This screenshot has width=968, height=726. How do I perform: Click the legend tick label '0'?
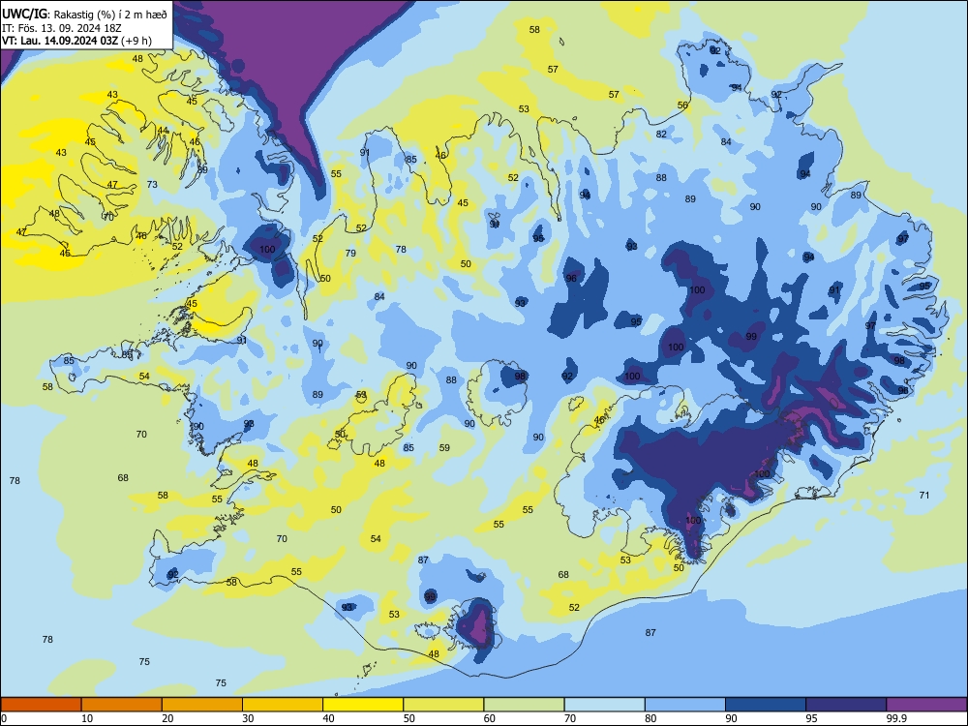pyautogui.click(x=4, y=718)
